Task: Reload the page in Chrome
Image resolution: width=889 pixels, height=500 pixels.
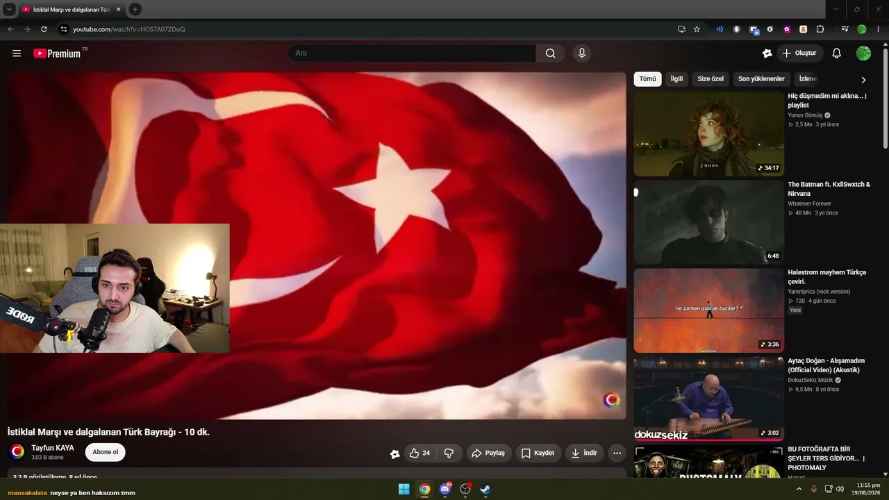Action: [44, 29]
